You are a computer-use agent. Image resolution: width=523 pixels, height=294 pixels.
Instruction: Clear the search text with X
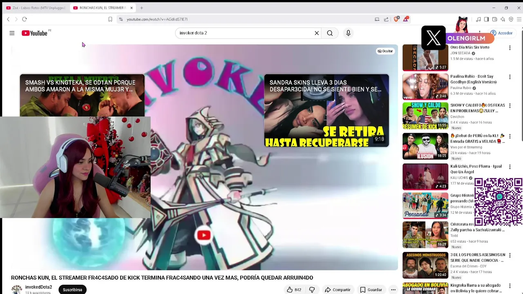coord(317,33)
